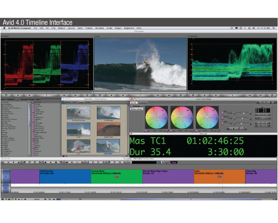The width and height of the screenshot is (278, 223).
Task: Select the Breaking the wave clip thumbnail
Action: [x=79, y=112]
